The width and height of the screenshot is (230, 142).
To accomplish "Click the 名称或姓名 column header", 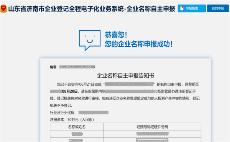I will coord(77,127).
